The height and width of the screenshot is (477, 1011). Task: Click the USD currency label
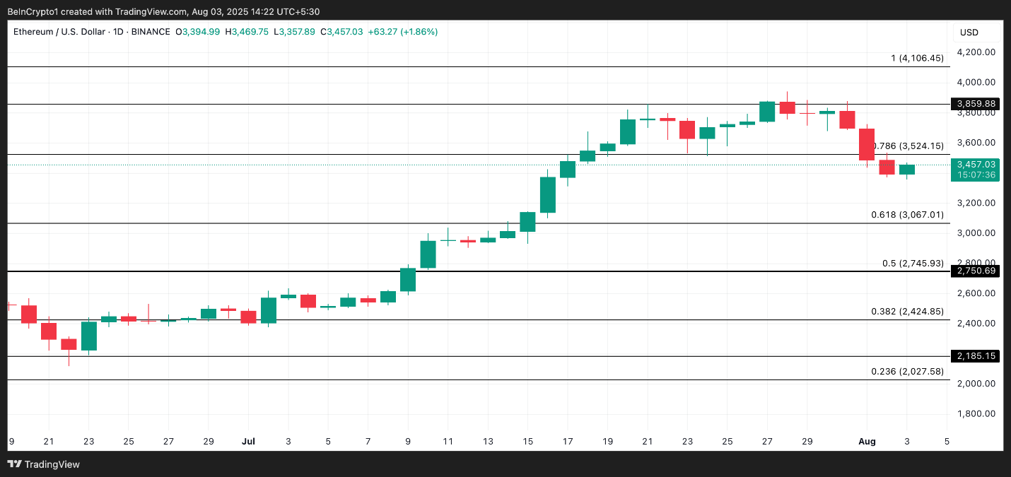(x=969, y=33)
